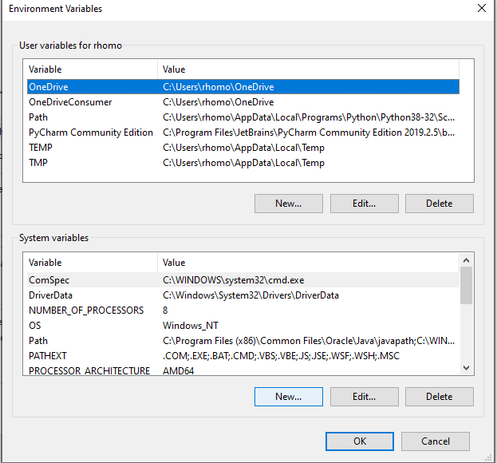Click the Value column header in User variables
This screenshot has width=497, height=463.
(308, 69)
